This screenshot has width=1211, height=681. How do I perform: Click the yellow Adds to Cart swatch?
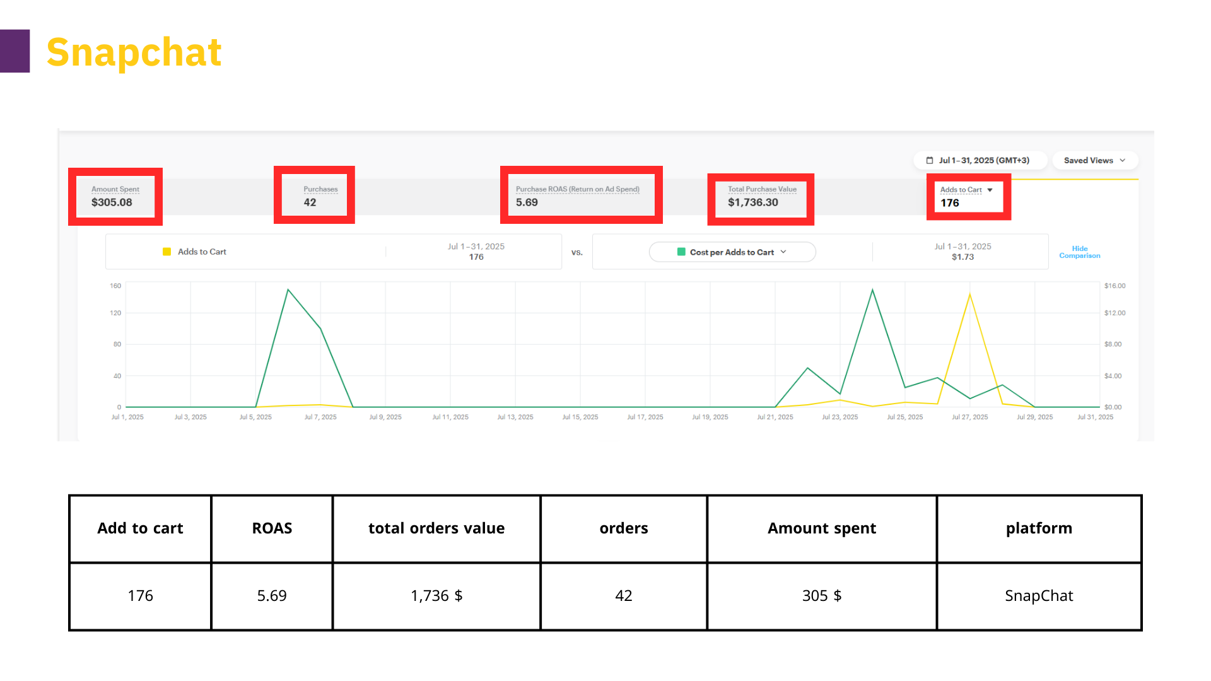tap(167, 252)
